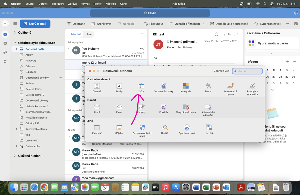Viewport: 300px width, 195px height.
Task: Switch to the Jiné inbox tab
Action: click(89, 34)
